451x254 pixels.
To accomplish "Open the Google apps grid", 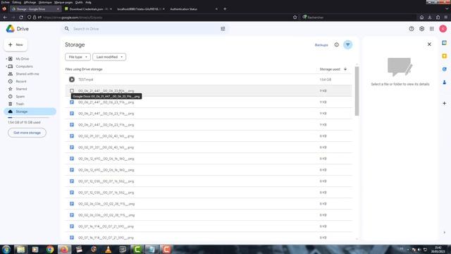I will (x=432, y=29).
